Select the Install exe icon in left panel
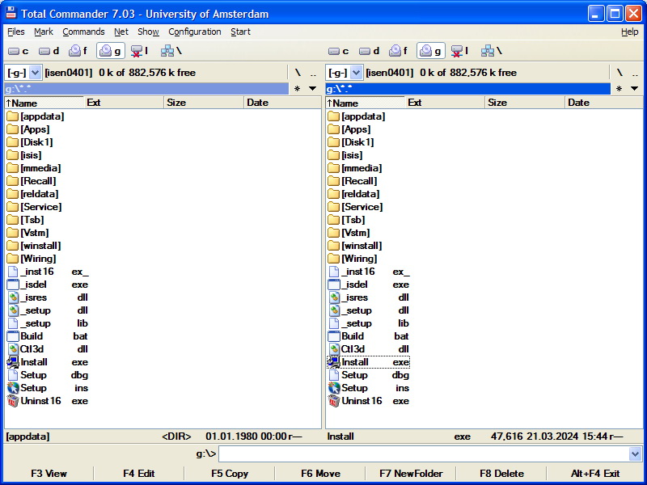This screenshot has width=647, height=485. tap(13, 362)
